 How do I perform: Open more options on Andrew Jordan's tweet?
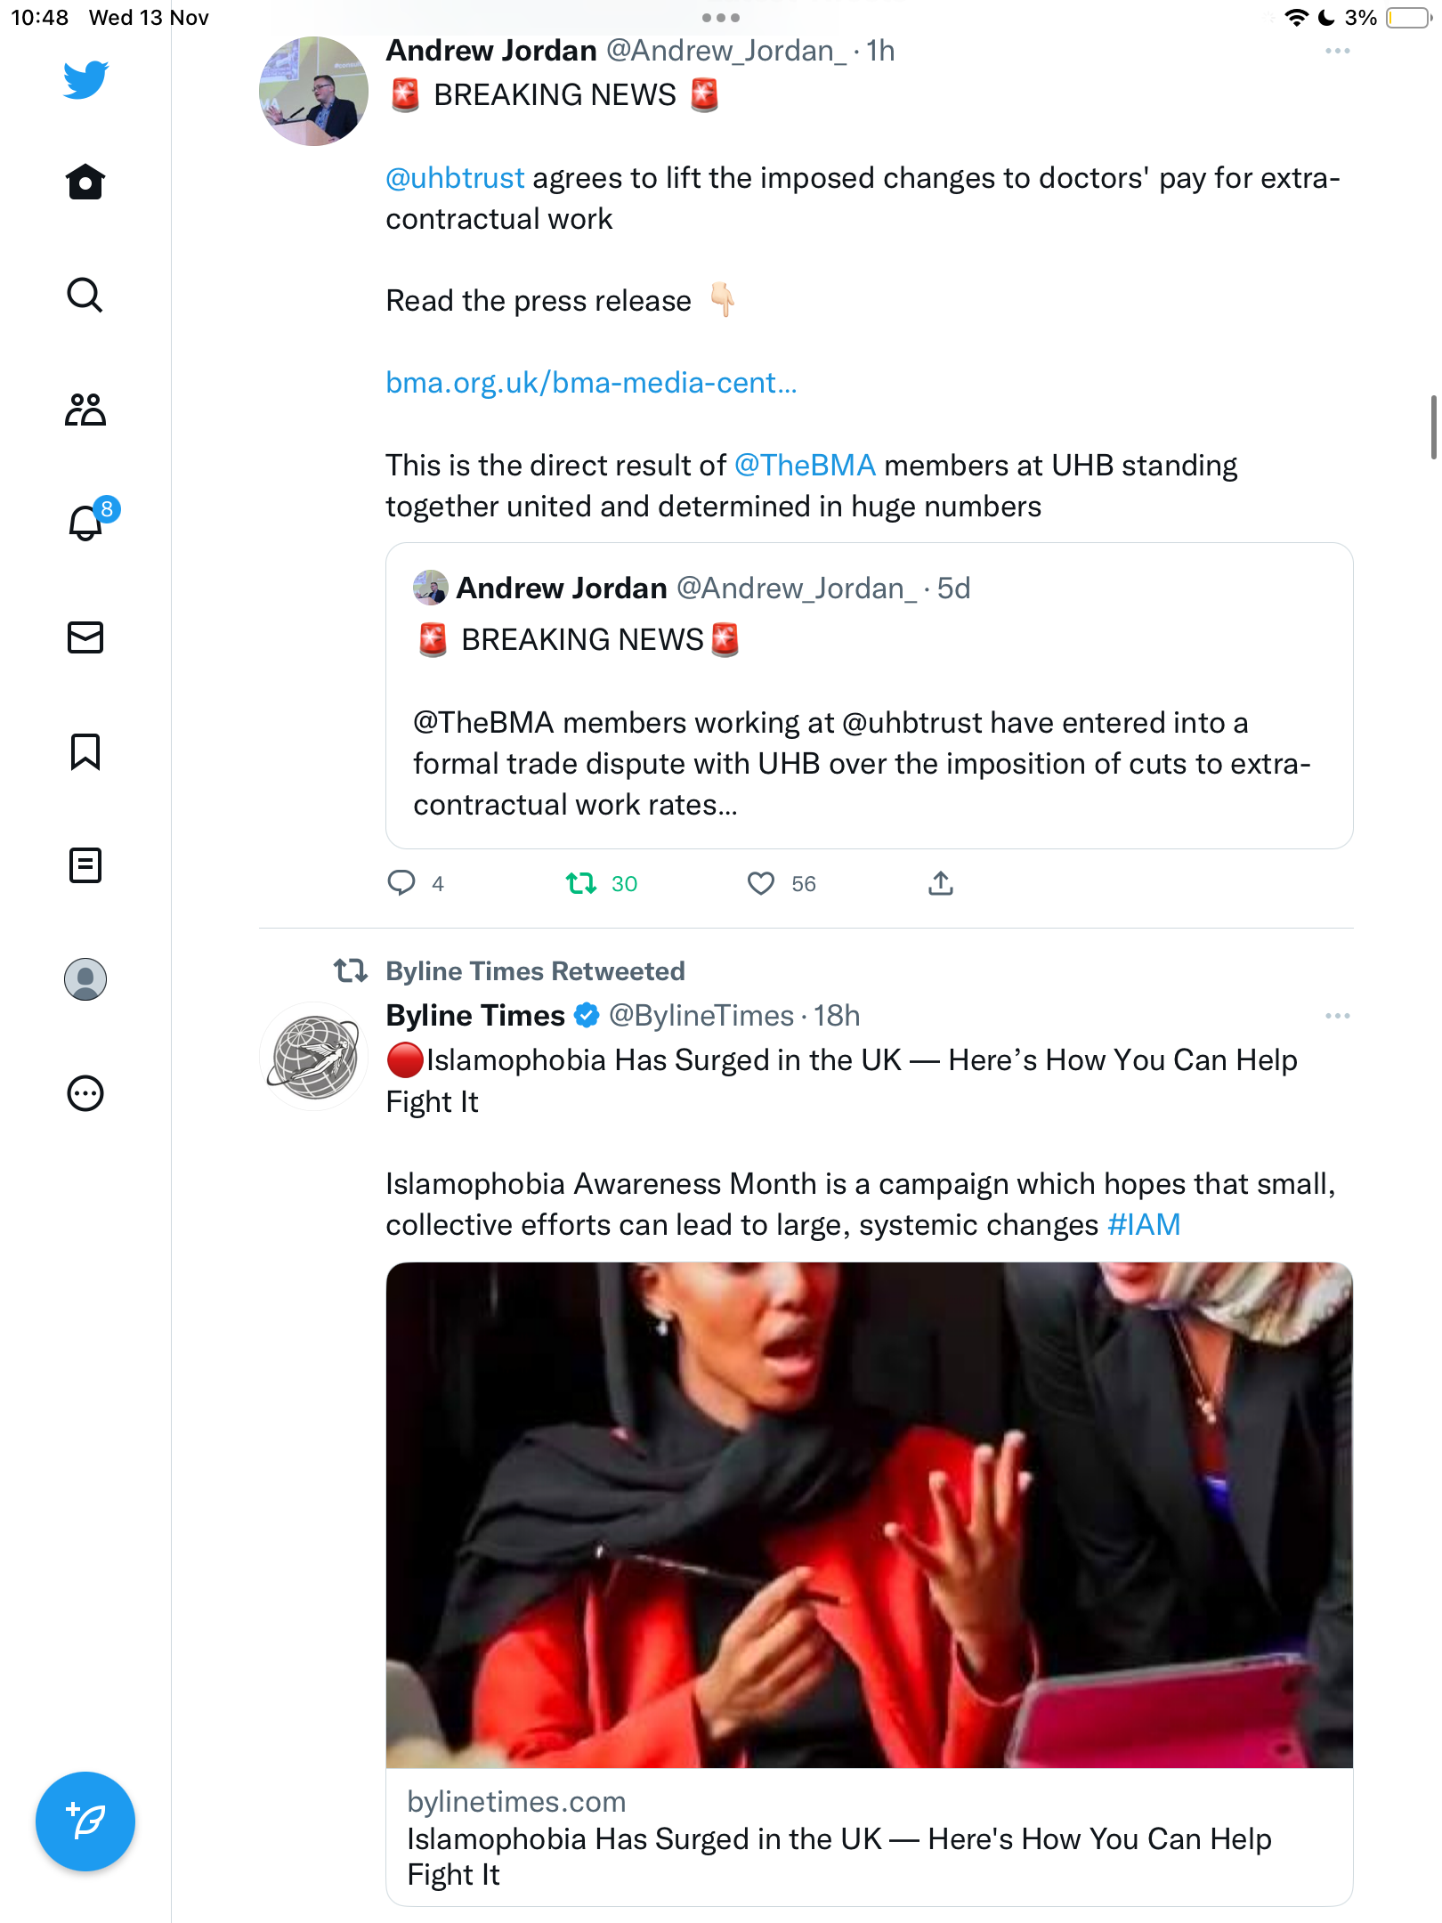coord(1337,52)
